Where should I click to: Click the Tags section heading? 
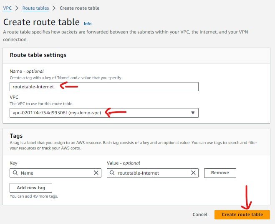pos(16,136)
